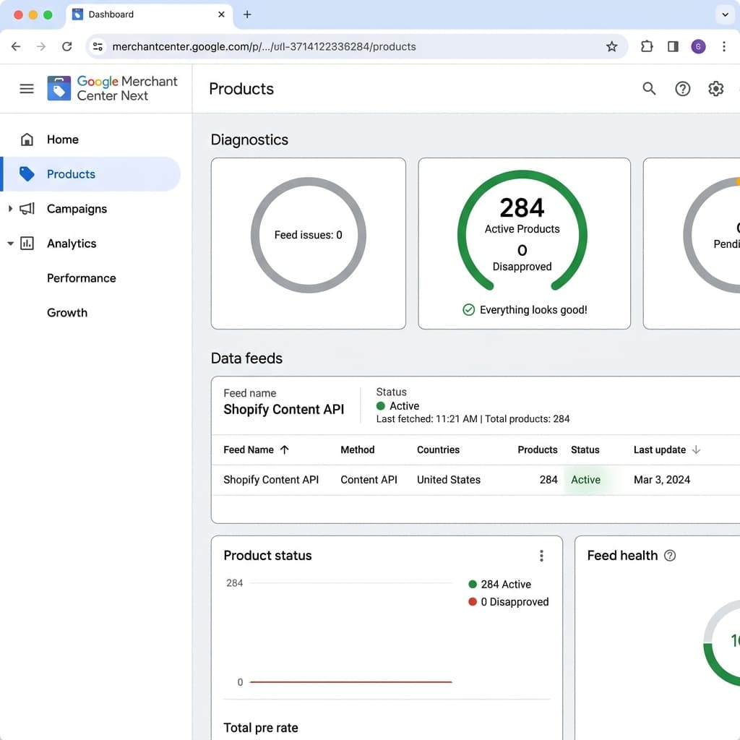Open the Shopify Content API feed row
The height and width of the screenshot is (740, 740).
[x=476, y=480]
